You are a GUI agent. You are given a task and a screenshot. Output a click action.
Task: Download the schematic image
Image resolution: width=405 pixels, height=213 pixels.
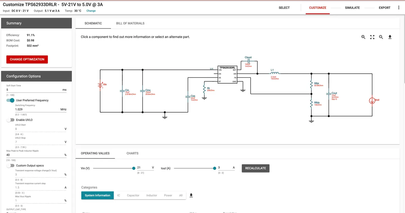pos(390,37)
